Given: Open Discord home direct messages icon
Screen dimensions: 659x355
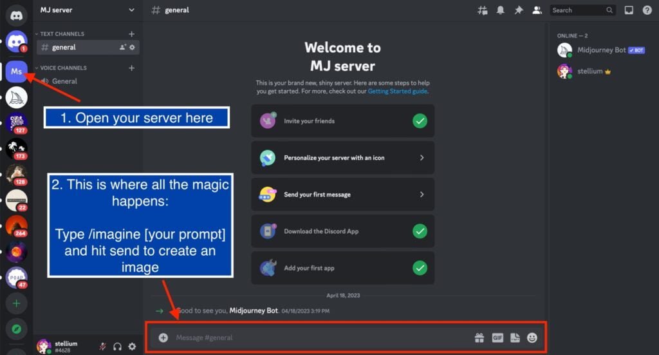Looking at the screenshot, I should pyautogui.click(x=16, y=15).
